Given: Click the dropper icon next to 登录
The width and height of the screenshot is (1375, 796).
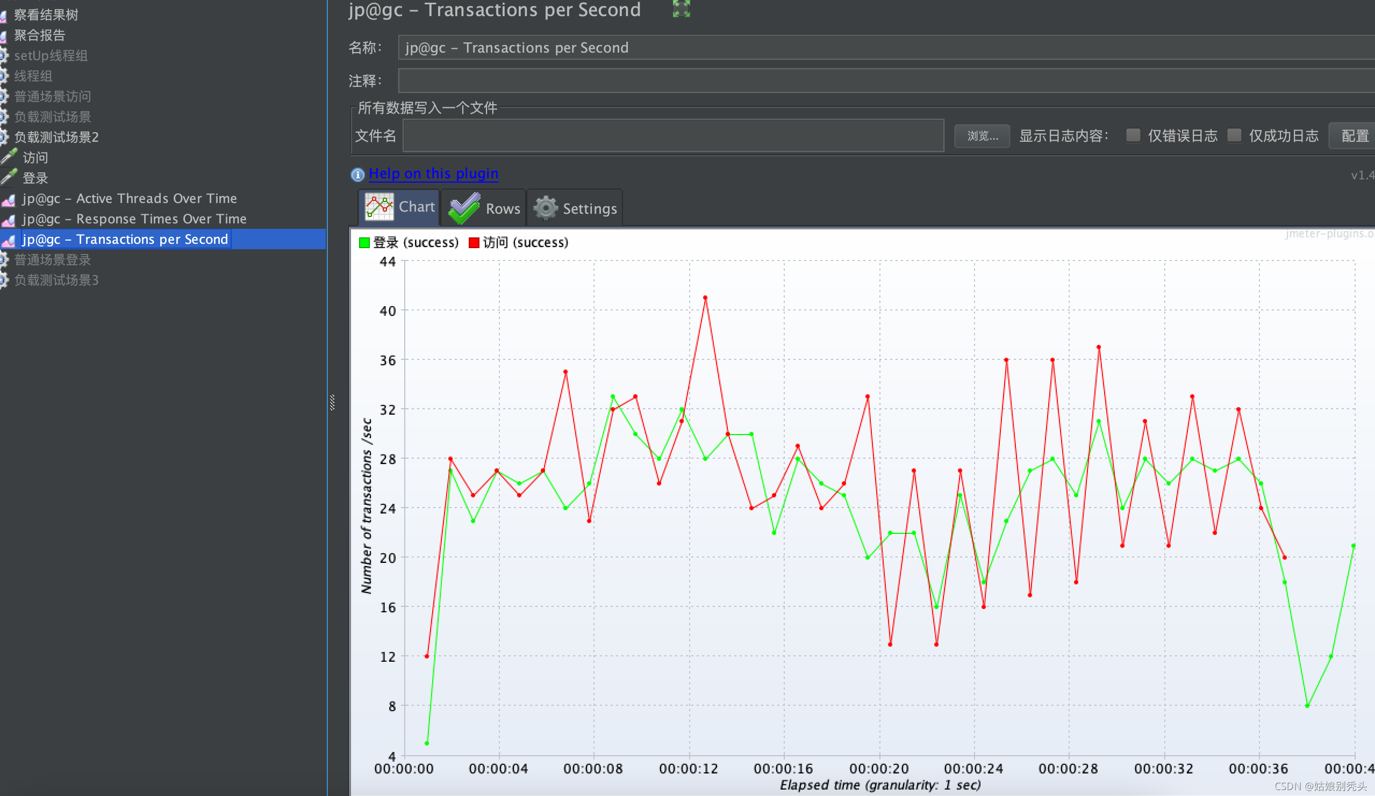Looking at the screenshot, I should click(9, 178).
